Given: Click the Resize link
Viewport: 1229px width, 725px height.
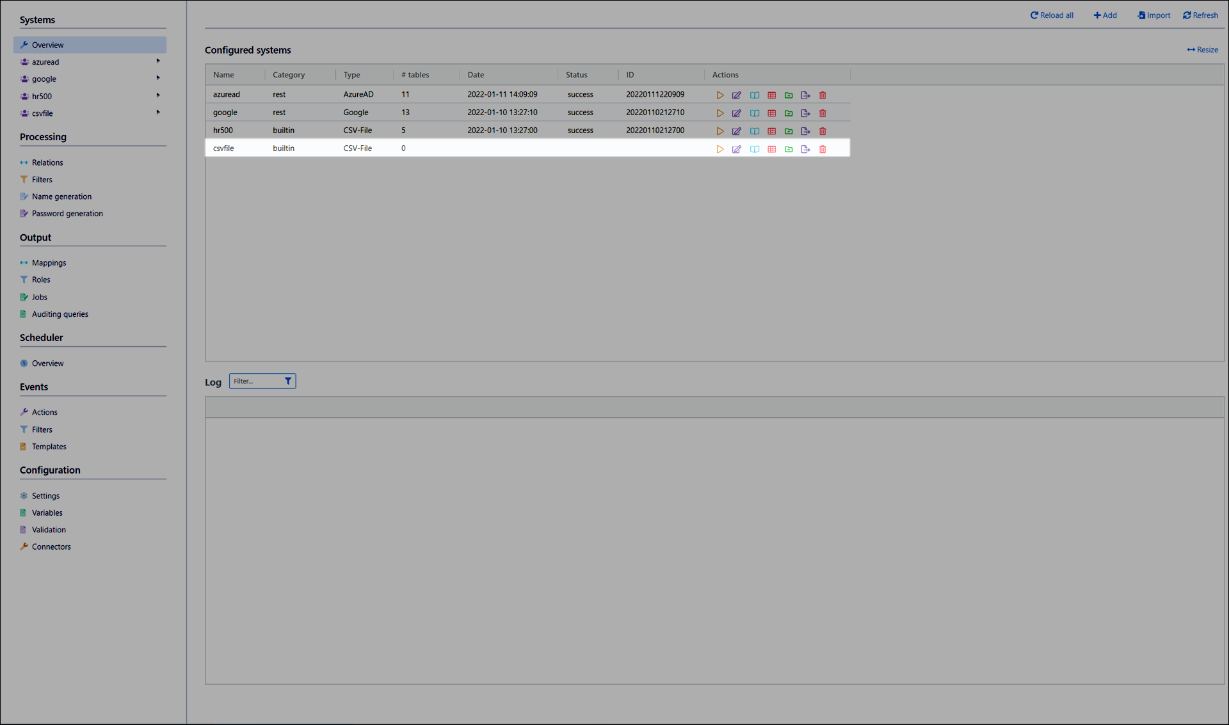Looking at the screenshot, I should (1203, 50).
